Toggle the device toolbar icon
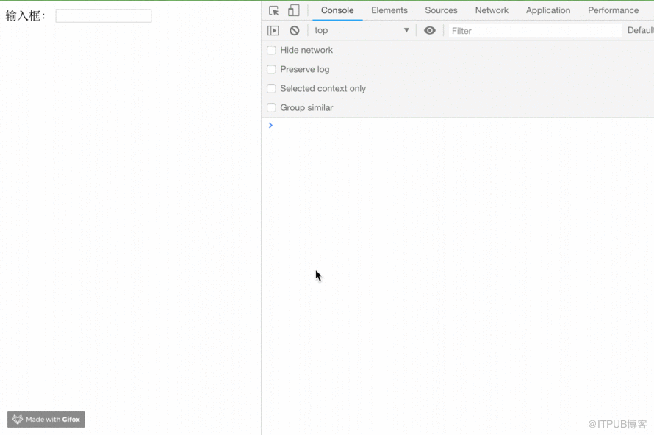Screen dimensions: 654x435 [294, 10]
